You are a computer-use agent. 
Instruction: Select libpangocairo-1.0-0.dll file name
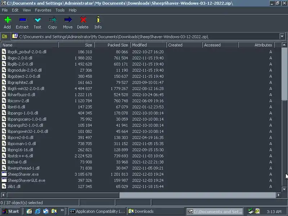coord(27,119)
